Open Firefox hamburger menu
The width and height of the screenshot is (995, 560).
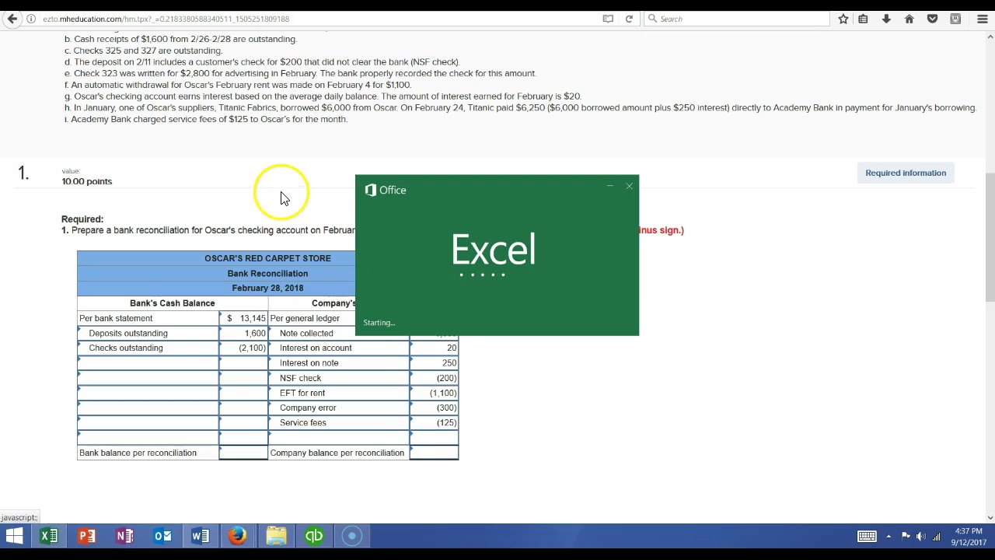click(983, 19)
